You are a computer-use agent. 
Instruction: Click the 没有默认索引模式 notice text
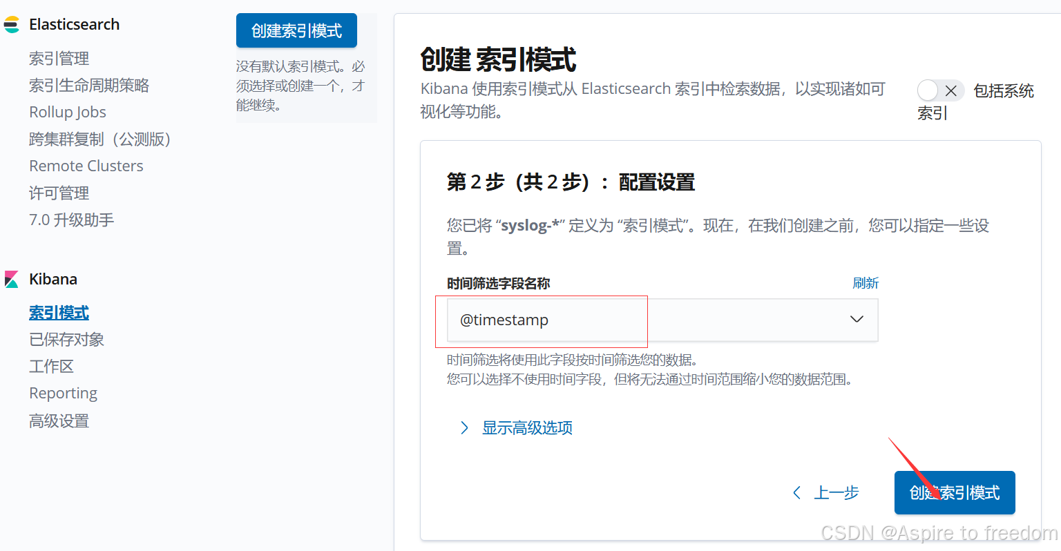tap(300, 86)
